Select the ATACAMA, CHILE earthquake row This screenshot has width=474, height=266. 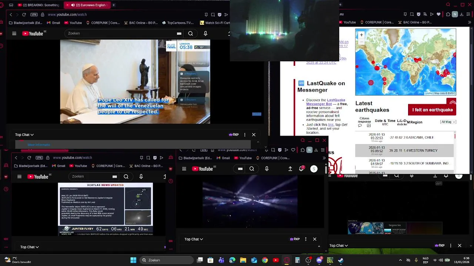coord(404,137)
